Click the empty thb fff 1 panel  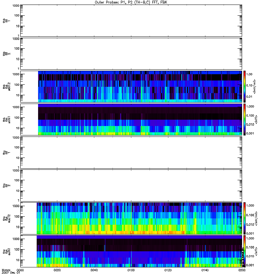coord(131,21)
